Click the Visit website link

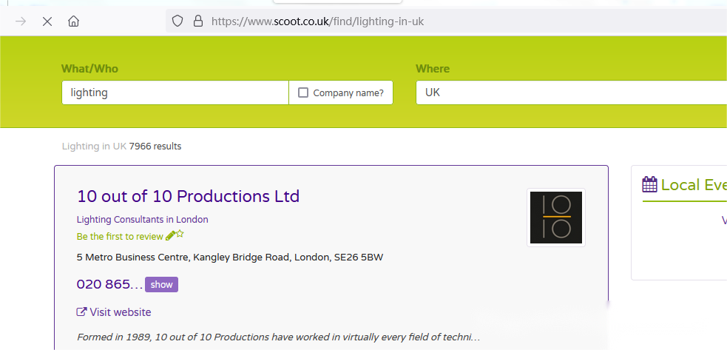click(120, 312)
